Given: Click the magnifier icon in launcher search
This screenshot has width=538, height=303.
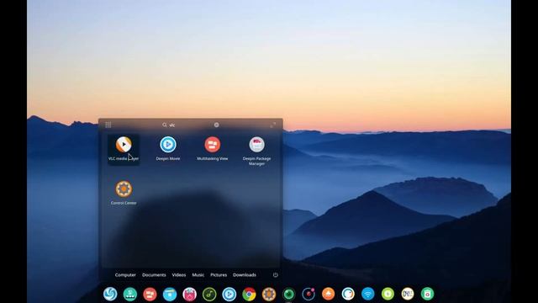Looking at the screenshot, I should (165, 125).
